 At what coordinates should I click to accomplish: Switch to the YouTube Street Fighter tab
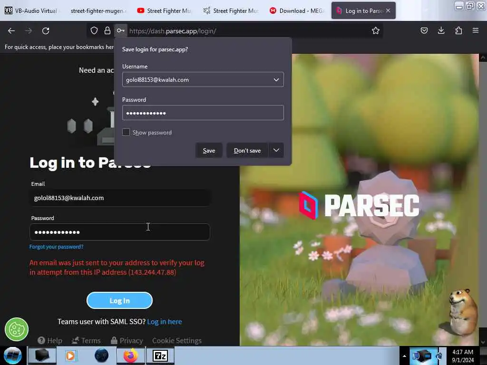164,10
